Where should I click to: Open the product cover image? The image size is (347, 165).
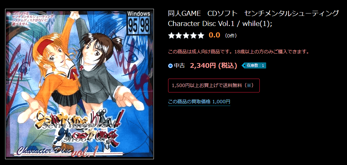coord(79,84)
